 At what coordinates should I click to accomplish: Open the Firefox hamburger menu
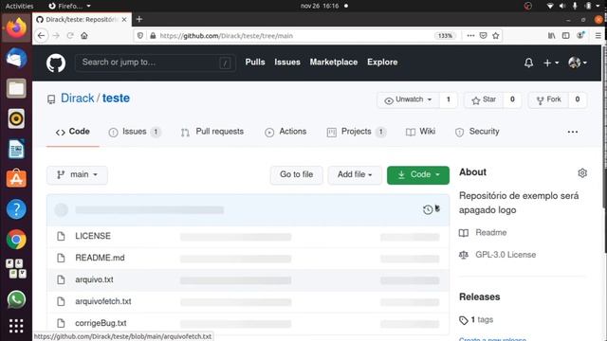point(598,36)
